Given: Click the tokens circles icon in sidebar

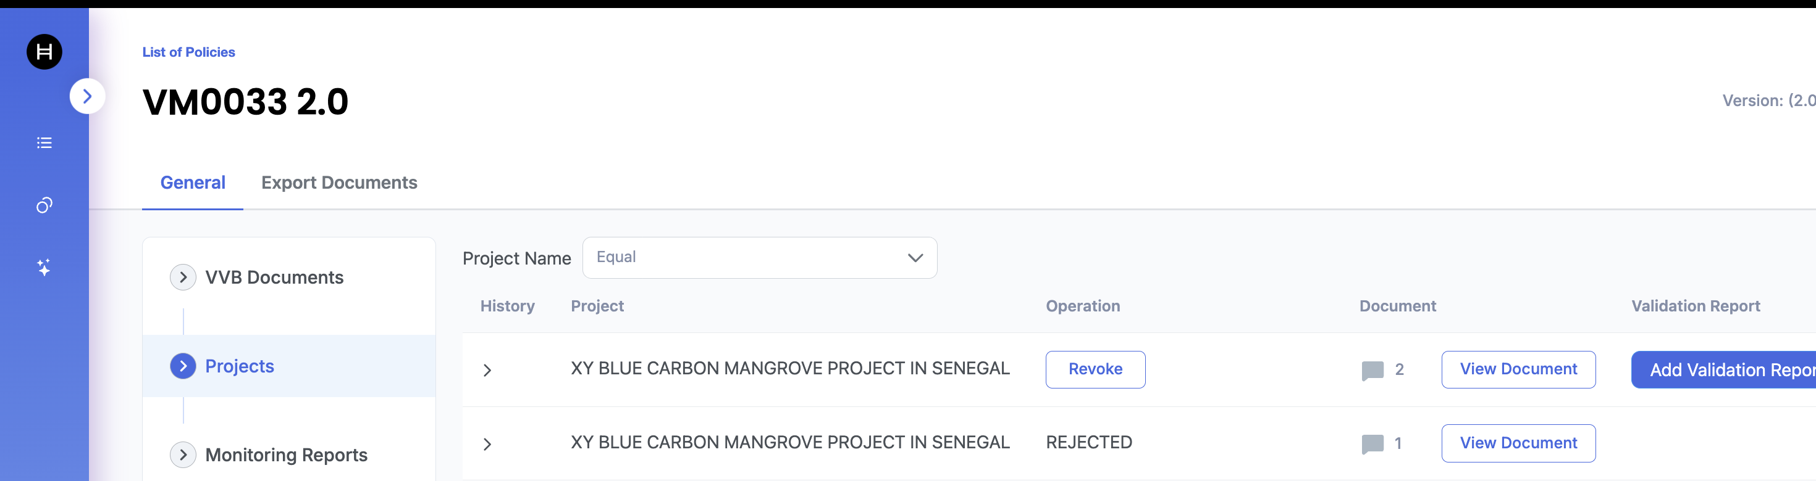Looking at the screenshot, I should click(x=44, y=205).
